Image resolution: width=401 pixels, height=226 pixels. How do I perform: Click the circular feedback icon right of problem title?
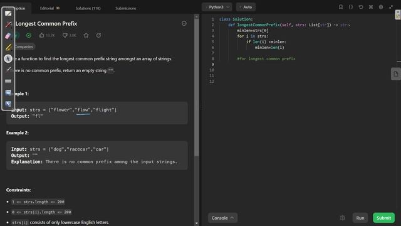[184, 24]
